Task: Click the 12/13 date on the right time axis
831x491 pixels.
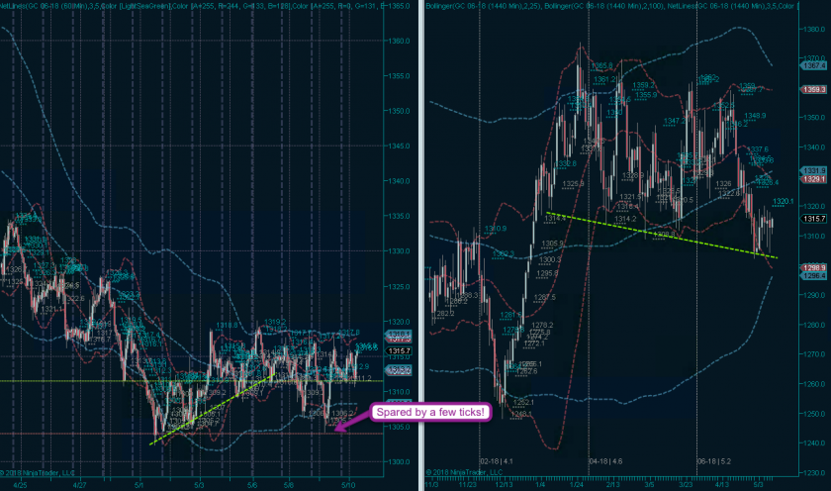Action: pos(504,485)
